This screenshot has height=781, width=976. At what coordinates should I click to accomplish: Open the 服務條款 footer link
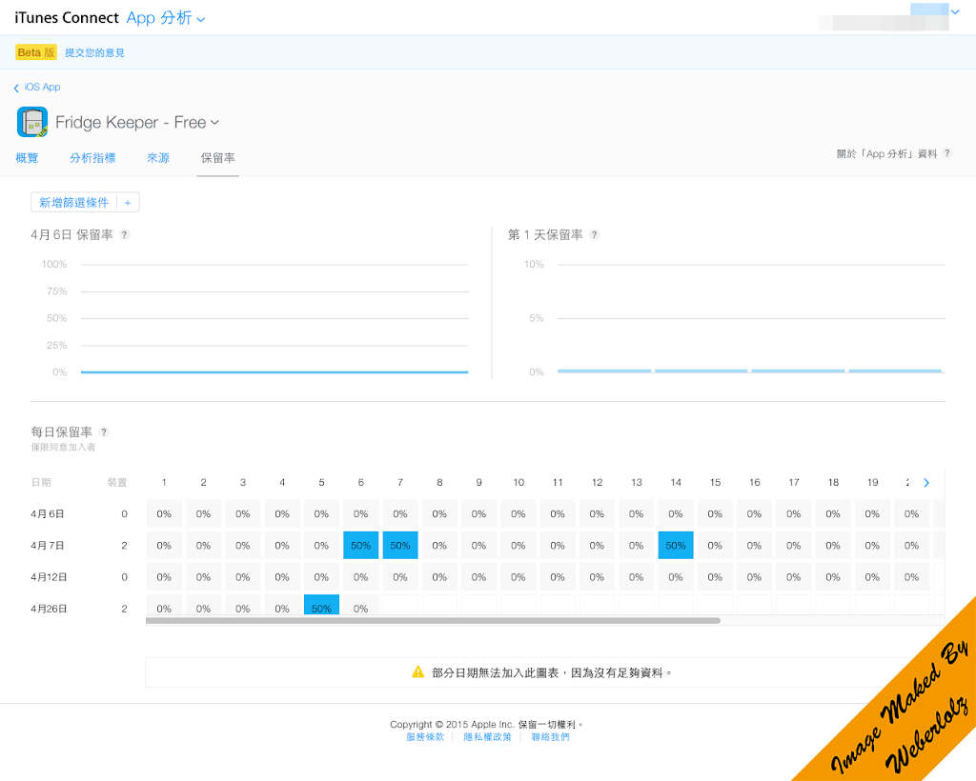pos(425,737)
